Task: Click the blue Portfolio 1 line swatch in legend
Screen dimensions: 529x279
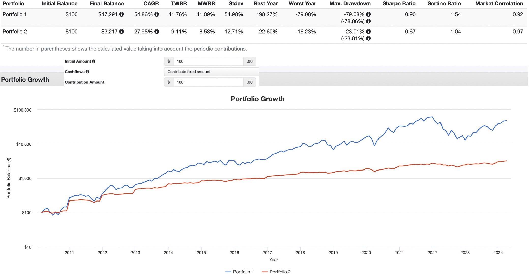Action: click(228, 272)
